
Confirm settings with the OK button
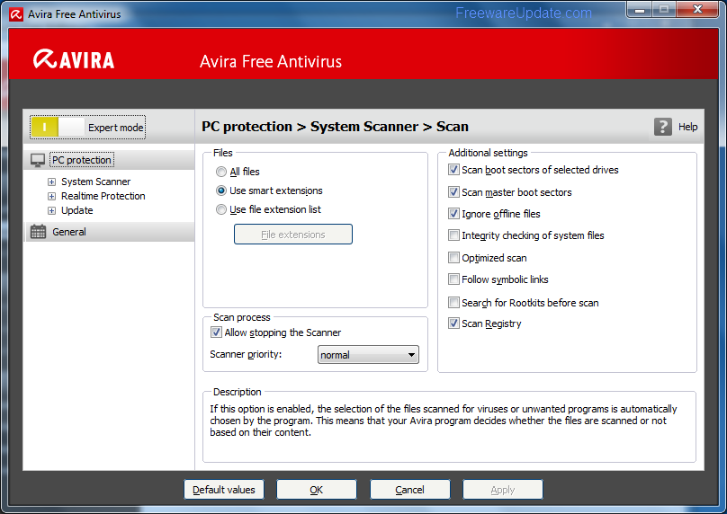coord(317,490)
